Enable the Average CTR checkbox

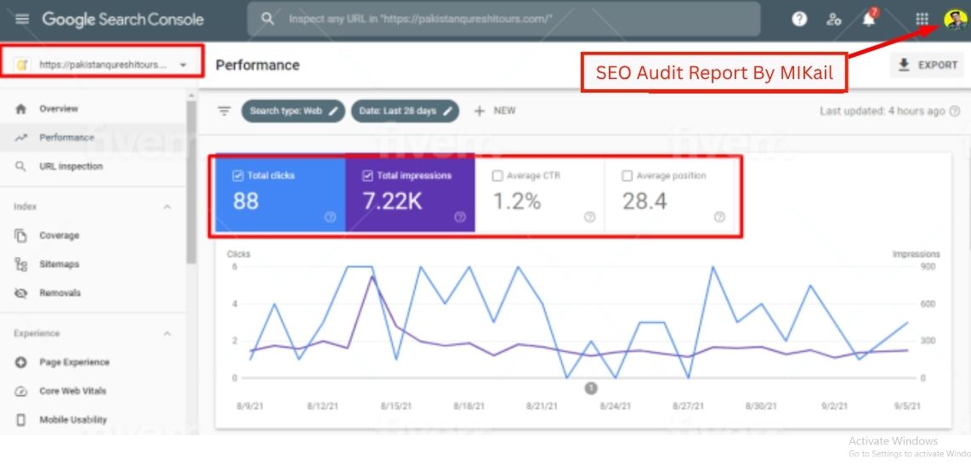pos(497,176)
